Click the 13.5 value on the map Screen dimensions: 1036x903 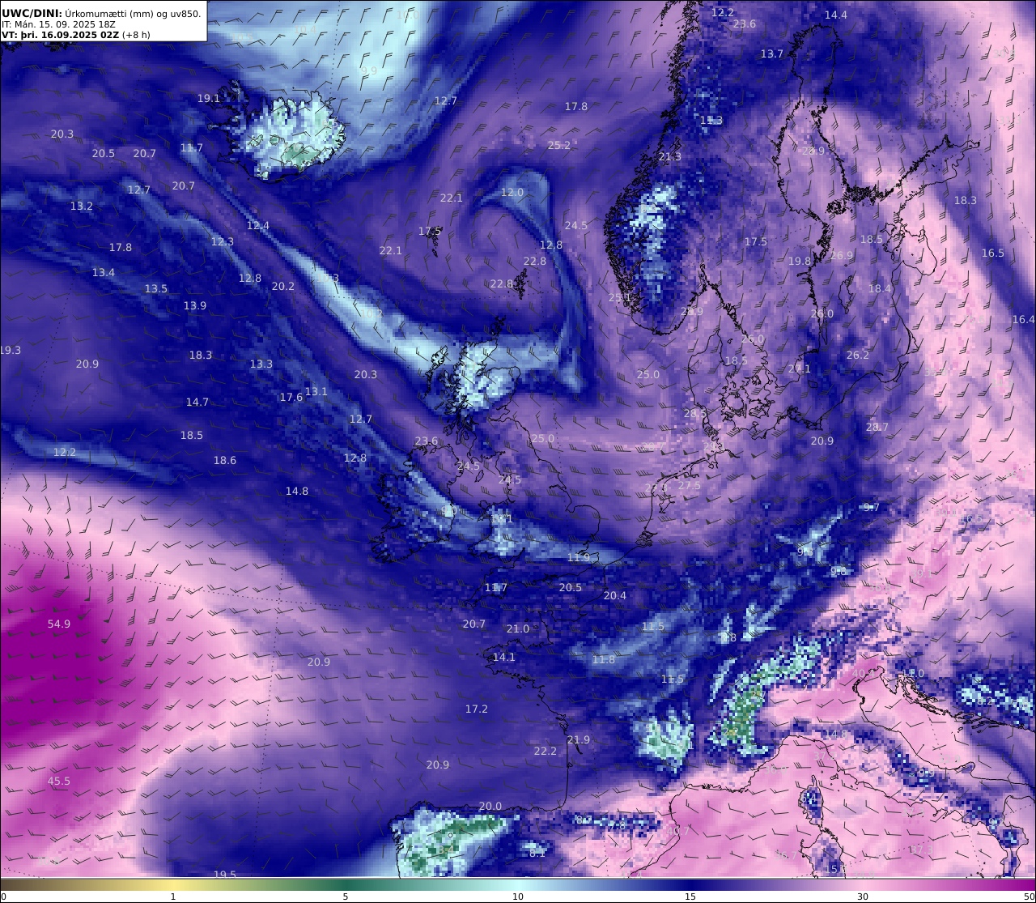pyautogui.click(x=156, y=288)
